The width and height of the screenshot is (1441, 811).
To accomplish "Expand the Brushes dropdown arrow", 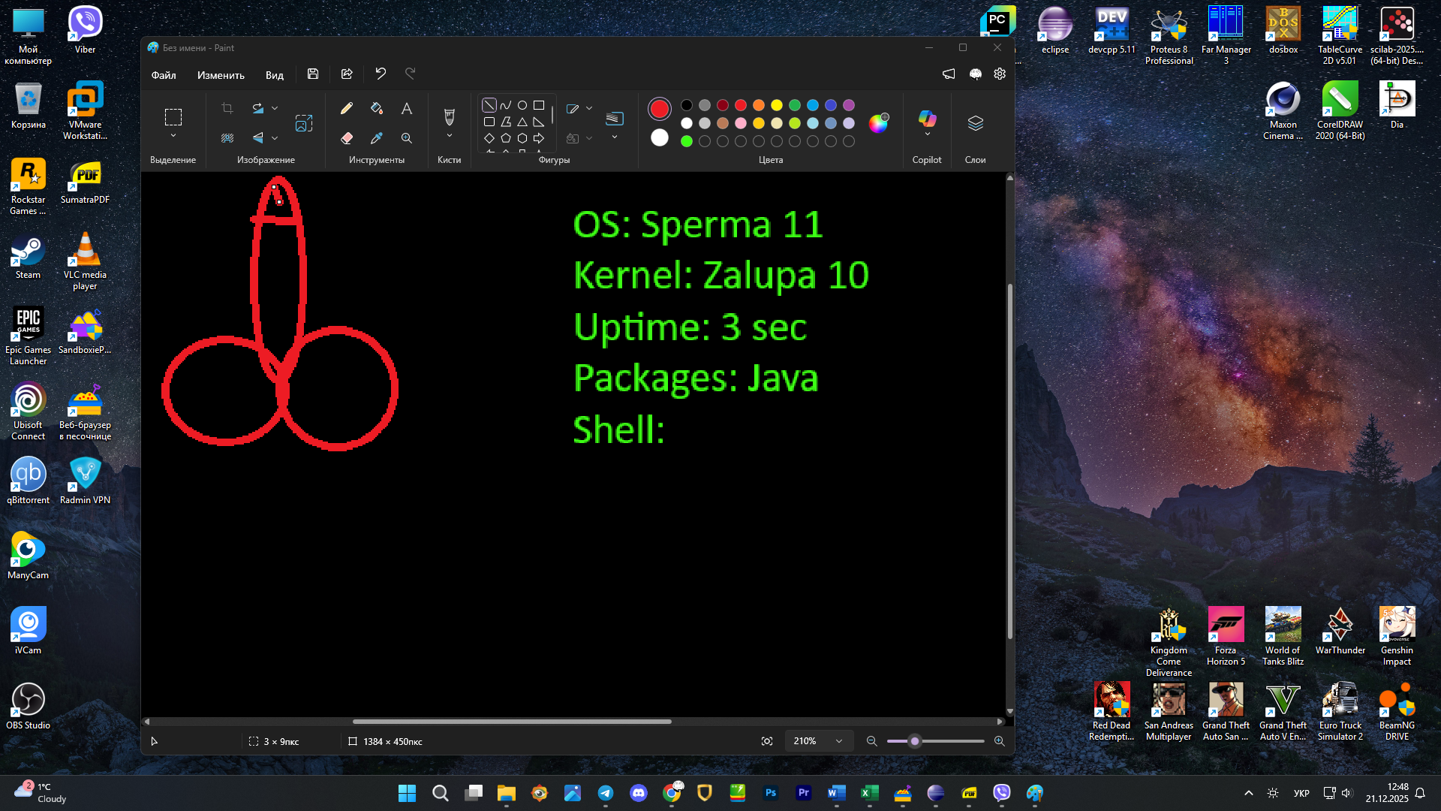I will tap(450, 136).
